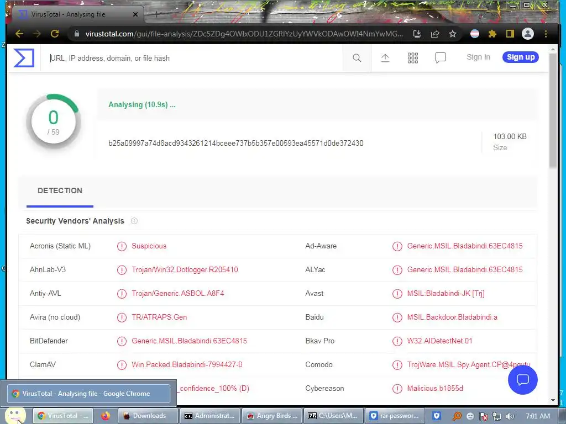This screenshot has width=566, height=424.
Task: Click the 103.00 KB size value
Action: pyautogui.click(x=510, y=136)
